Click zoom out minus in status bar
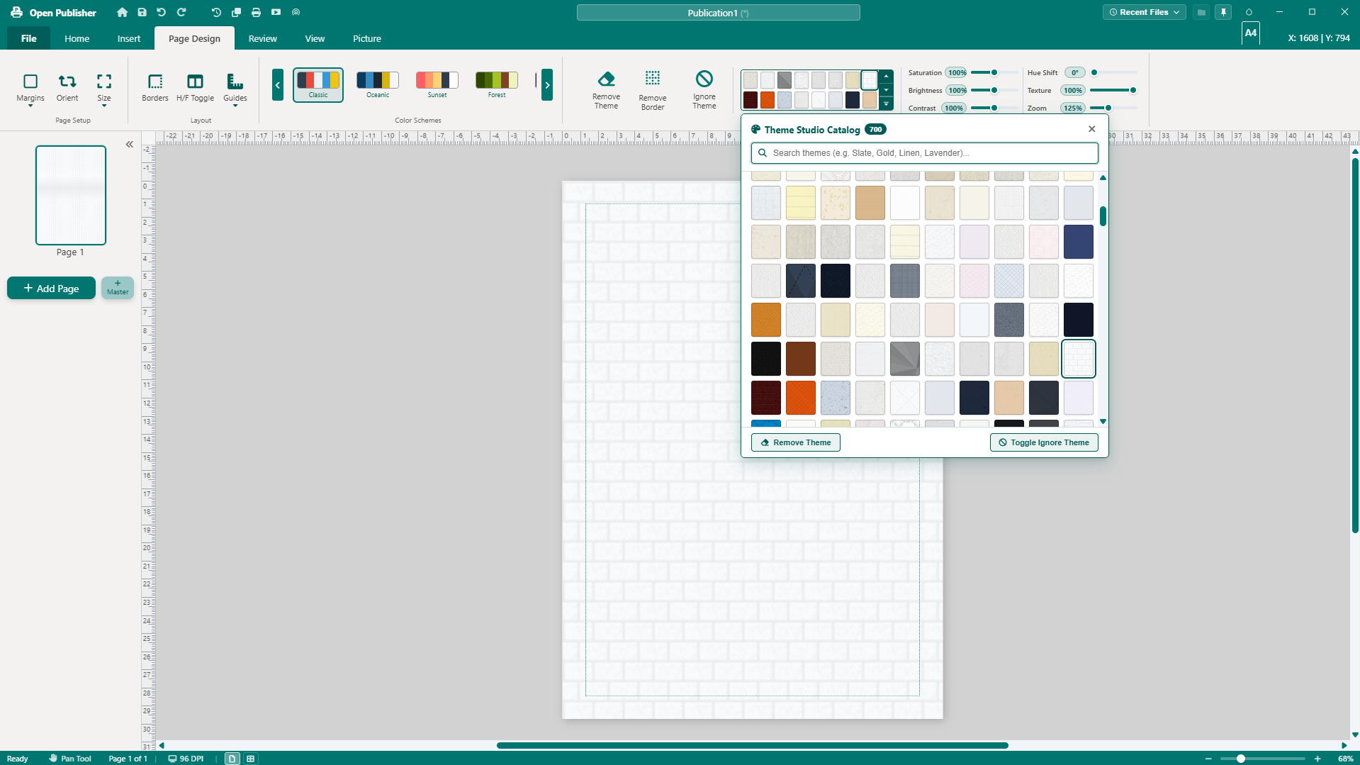This screenshot has height=765, width=1360. (x=1208, y=759)
